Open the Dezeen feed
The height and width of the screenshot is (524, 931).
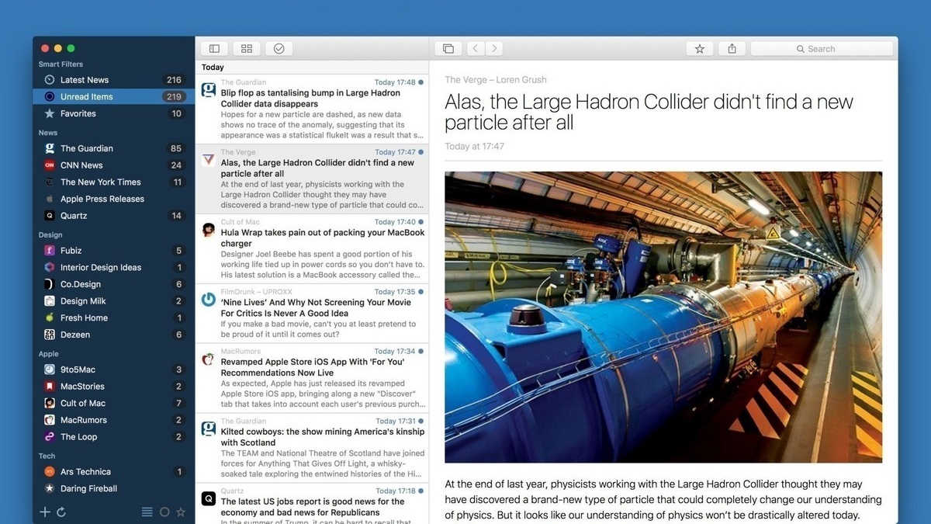113,335
